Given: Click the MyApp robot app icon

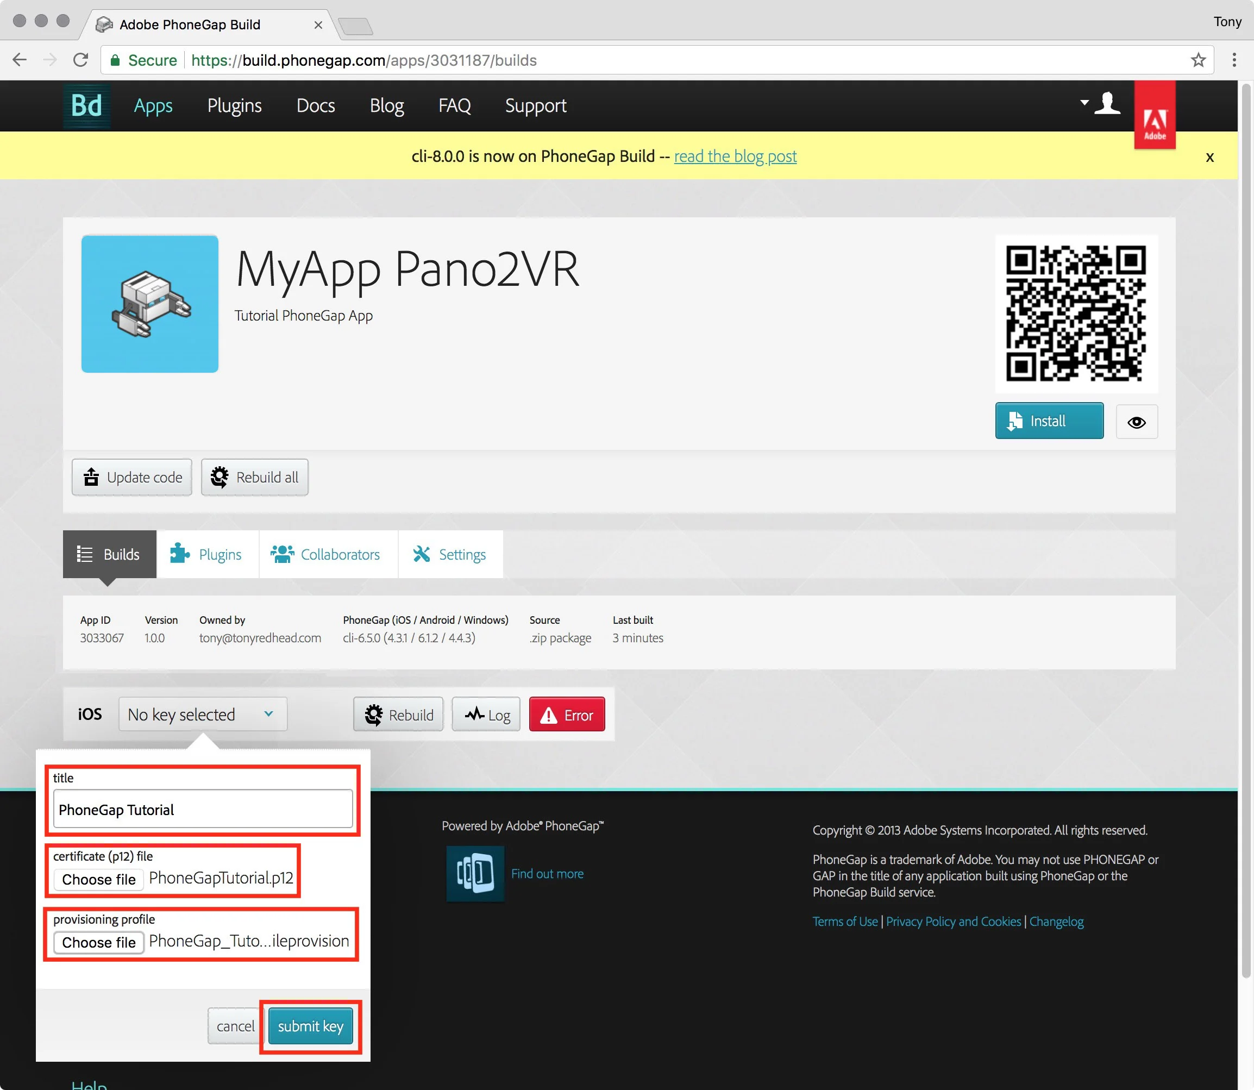Looking at the screenshot, I should pos(149,304).
